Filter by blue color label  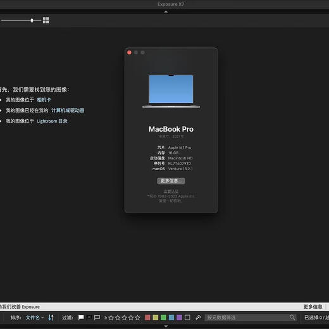[171, 318]
